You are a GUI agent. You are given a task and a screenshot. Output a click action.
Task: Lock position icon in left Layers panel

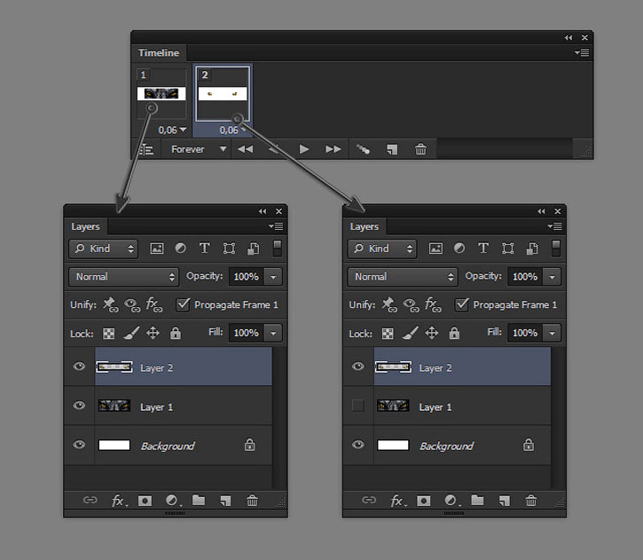[x=153, y=333]
